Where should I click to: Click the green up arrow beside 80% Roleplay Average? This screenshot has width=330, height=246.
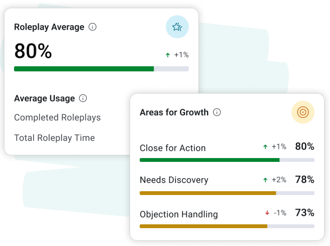click(x=168, y=55)
